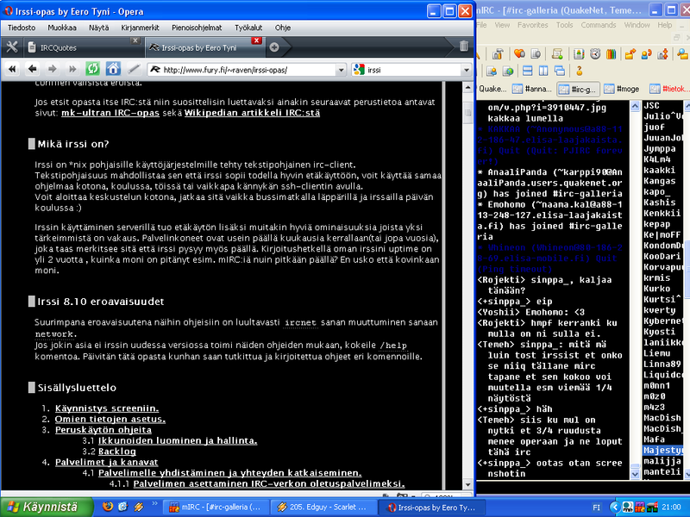The image size is (690, 517).
Task: Switch to #moge channel in mIRC switchbar
Action: coord(622,89)
